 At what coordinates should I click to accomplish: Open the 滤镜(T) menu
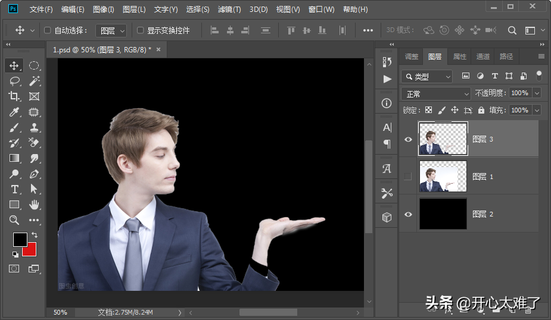coord(229,10)
